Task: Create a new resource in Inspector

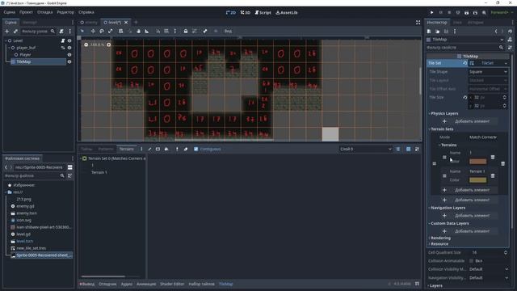Action: 429,32
